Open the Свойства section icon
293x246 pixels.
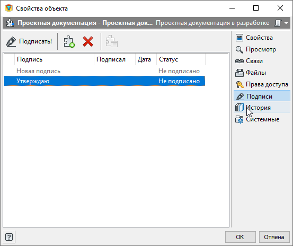coord(239,38)
